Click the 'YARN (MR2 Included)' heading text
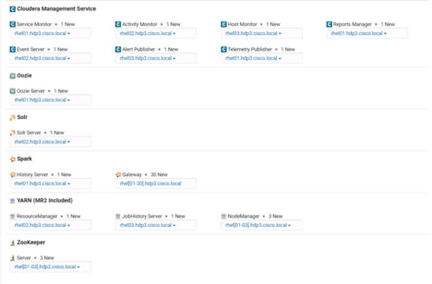 click(x=45, y=200)
